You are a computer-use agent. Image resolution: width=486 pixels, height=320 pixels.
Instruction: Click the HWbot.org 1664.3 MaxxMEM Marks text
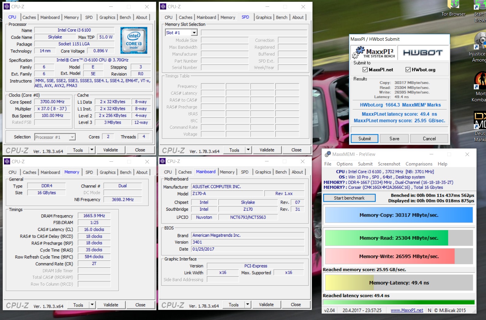coord(400,105)
